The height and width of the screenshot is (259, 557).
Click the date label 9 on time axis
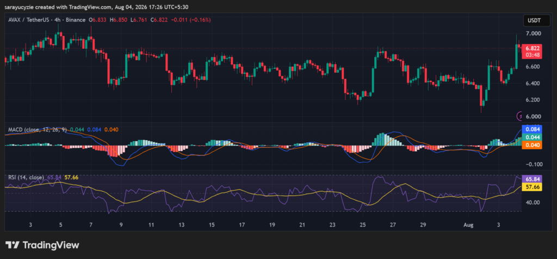point(121,225)
